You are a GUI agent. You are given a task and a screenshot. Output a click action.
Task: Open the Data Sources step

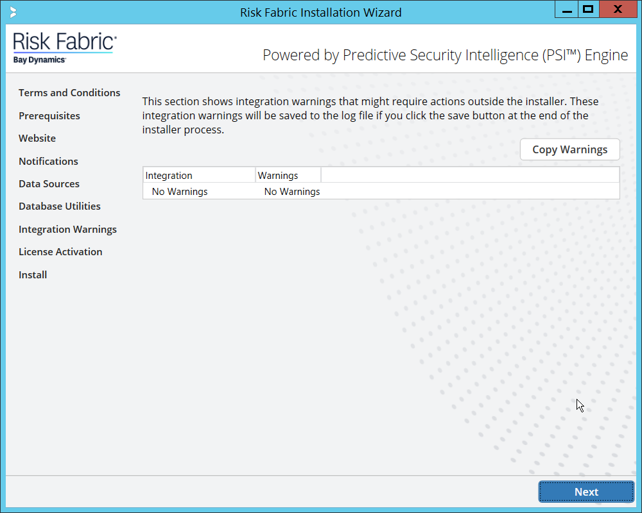point(49,184)
